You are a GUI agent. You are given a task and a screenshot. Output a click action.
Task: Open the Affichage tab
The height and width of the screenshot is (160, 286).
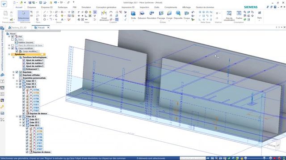186,7
